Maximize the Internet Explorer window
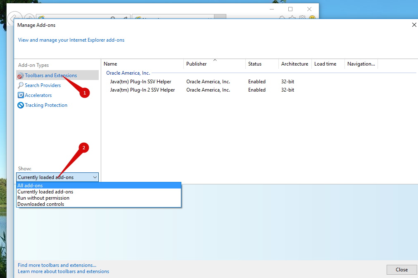418x278 pixels. pos(290,9)
